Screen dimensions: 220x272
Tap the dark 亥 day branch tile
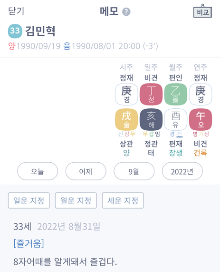[x=151, y=119]
